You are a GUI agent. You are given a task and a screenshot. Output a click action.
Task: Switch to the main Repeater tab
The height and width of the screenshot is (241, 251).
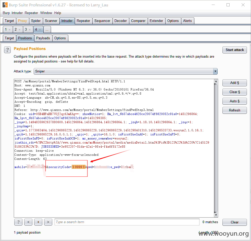click(x=83, y=21)
